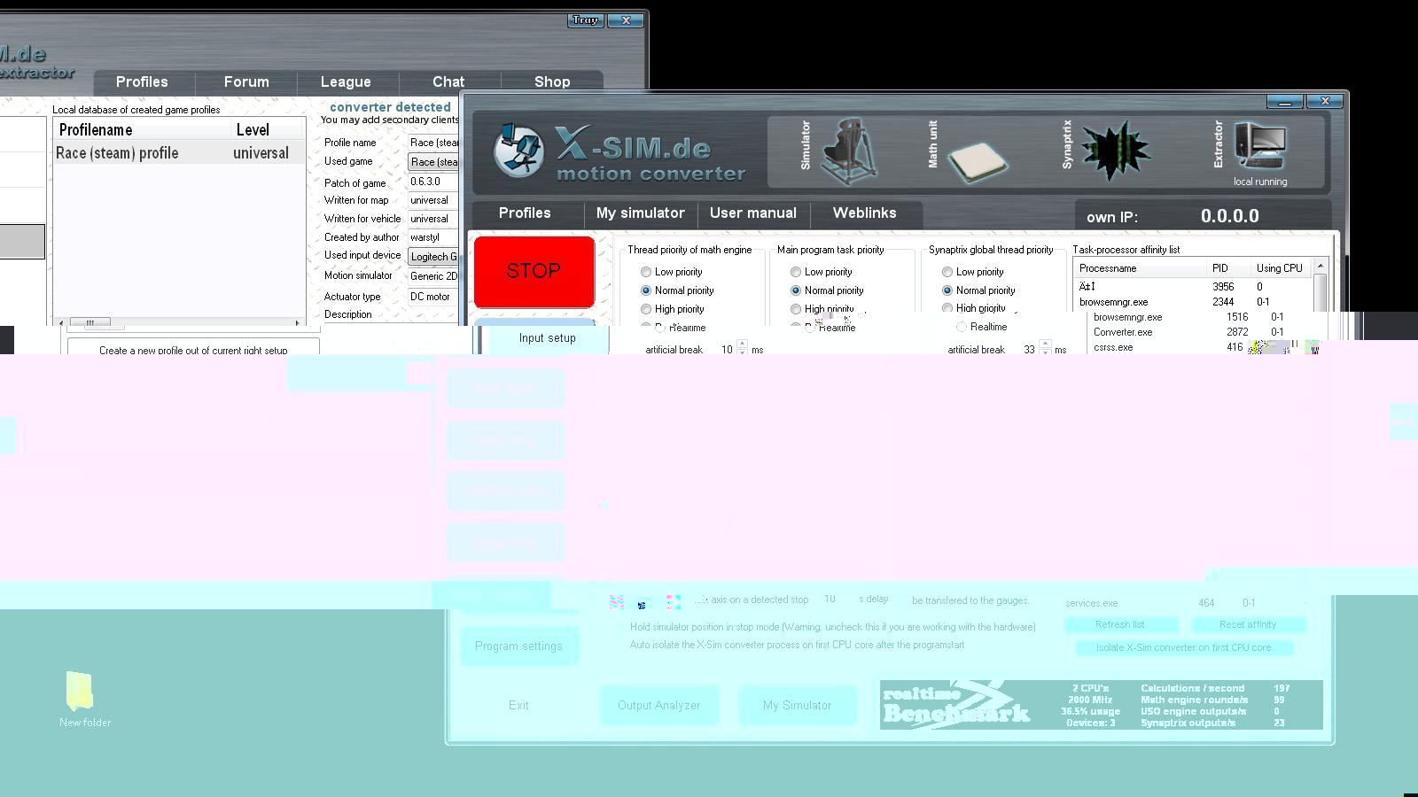Image resolution: width=1418 pixels, height=797 pixels.
Task: Click the Math unit chip icon
Action: click(x=978, y=160)
